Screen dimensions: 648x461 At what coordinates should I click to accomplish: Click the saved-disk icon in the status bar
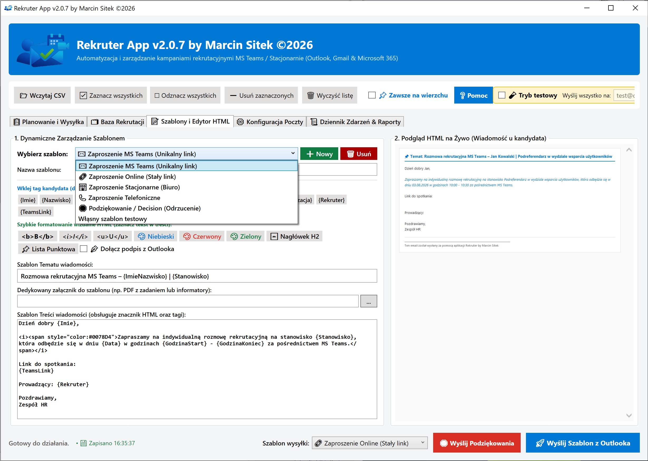coord(84,443)
